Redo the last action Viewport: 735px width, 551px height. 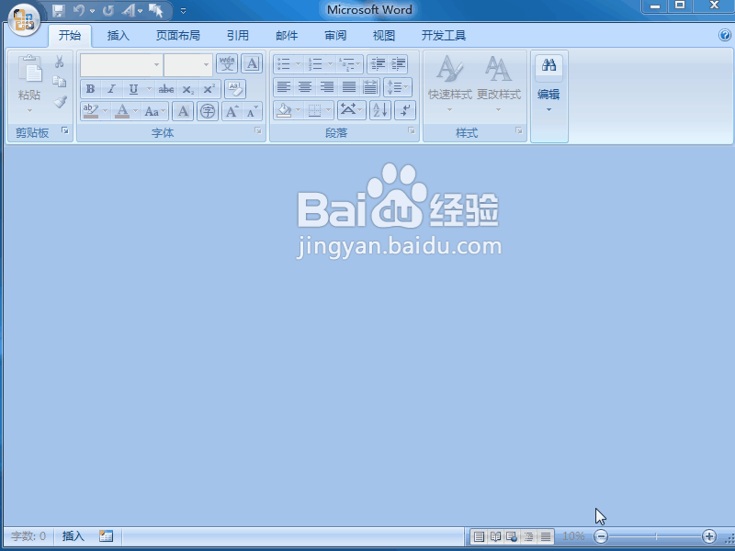(x=108, y=10)
